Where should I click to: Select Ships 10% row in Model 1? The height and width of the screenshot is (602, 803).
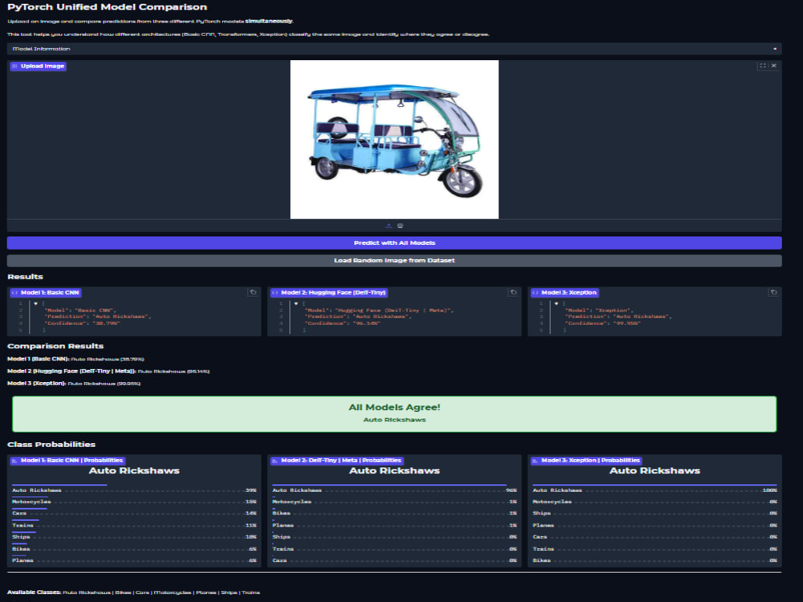[x=134, y=535]
